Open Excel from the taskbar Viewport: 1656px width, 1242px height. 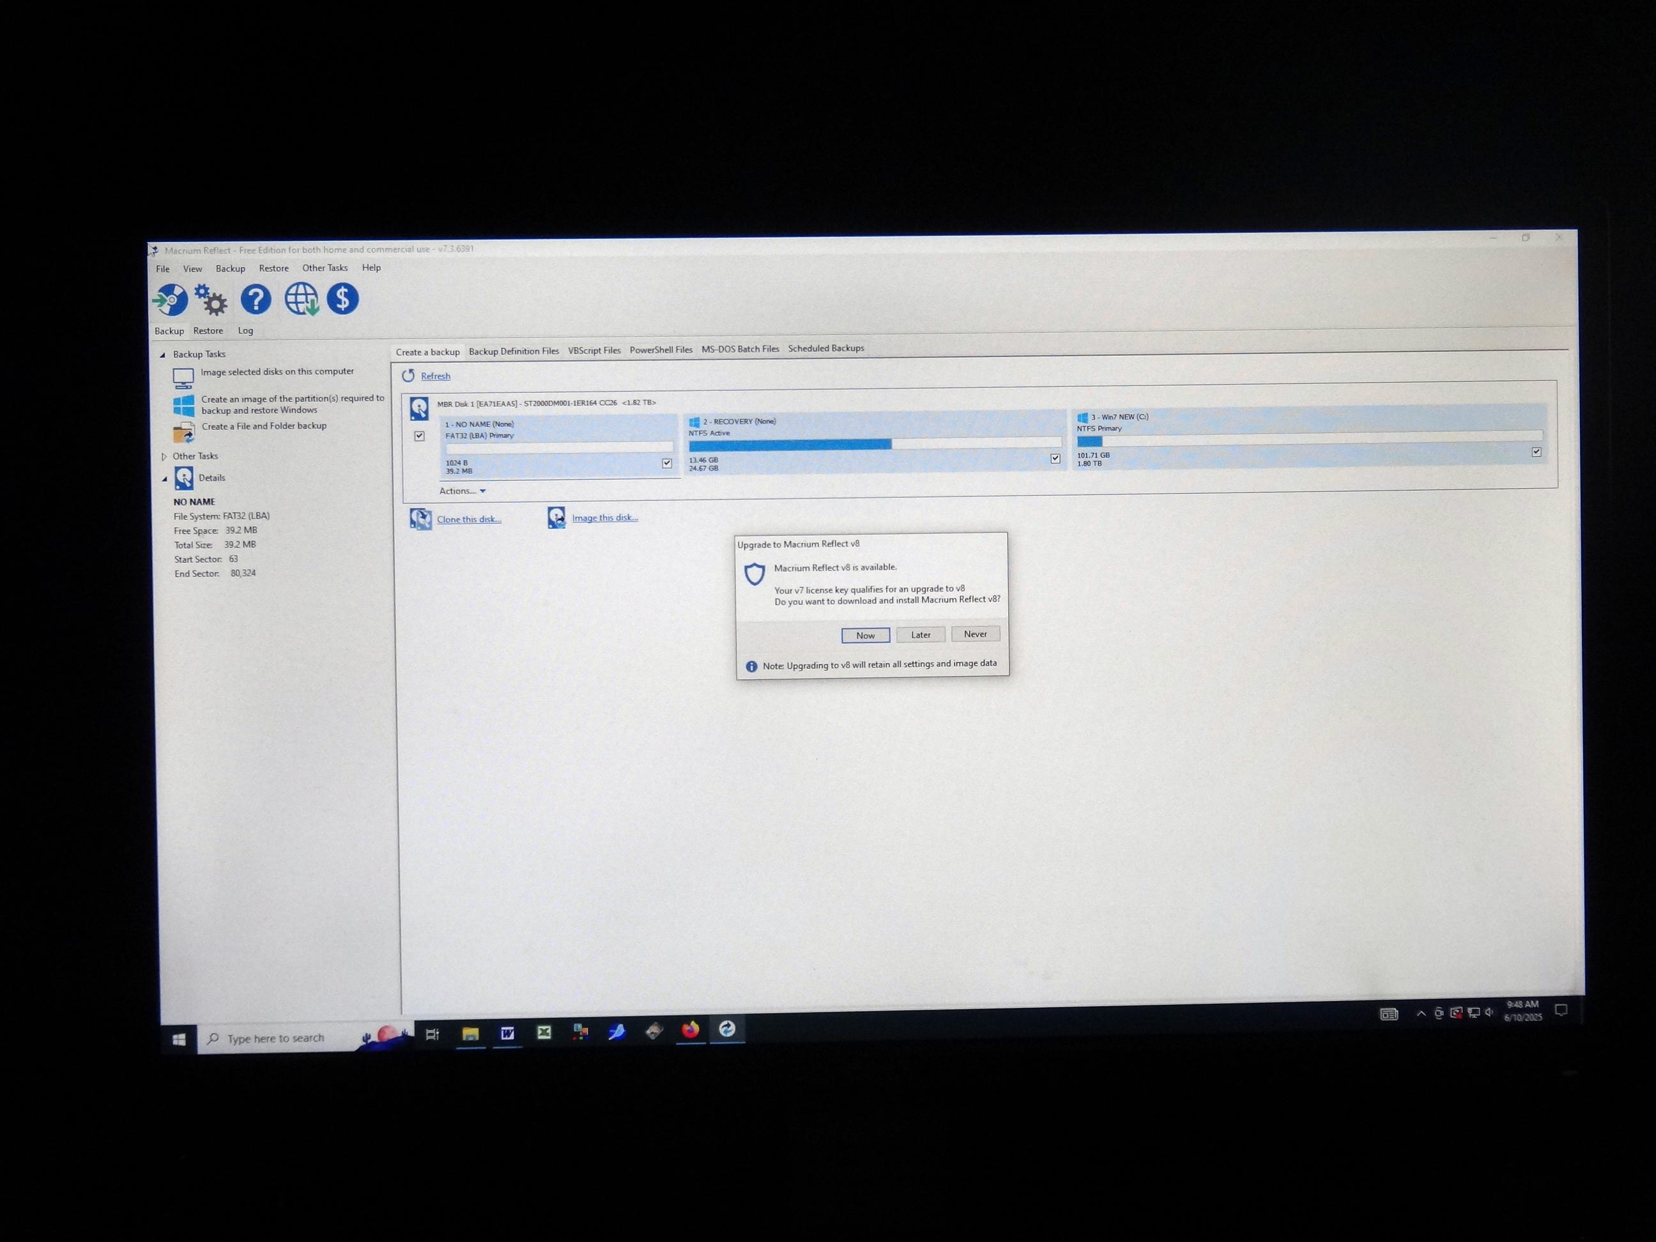pos(544,1032)
